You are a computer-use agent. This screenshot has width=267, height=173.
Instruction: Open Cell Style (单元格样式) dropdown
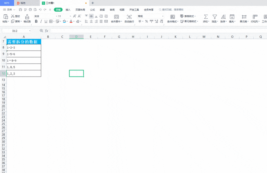[x=189, y=21]
